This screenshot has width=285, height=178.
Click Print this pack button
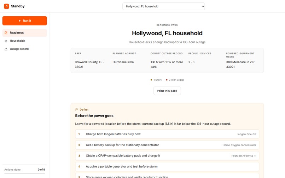point(167,91)
